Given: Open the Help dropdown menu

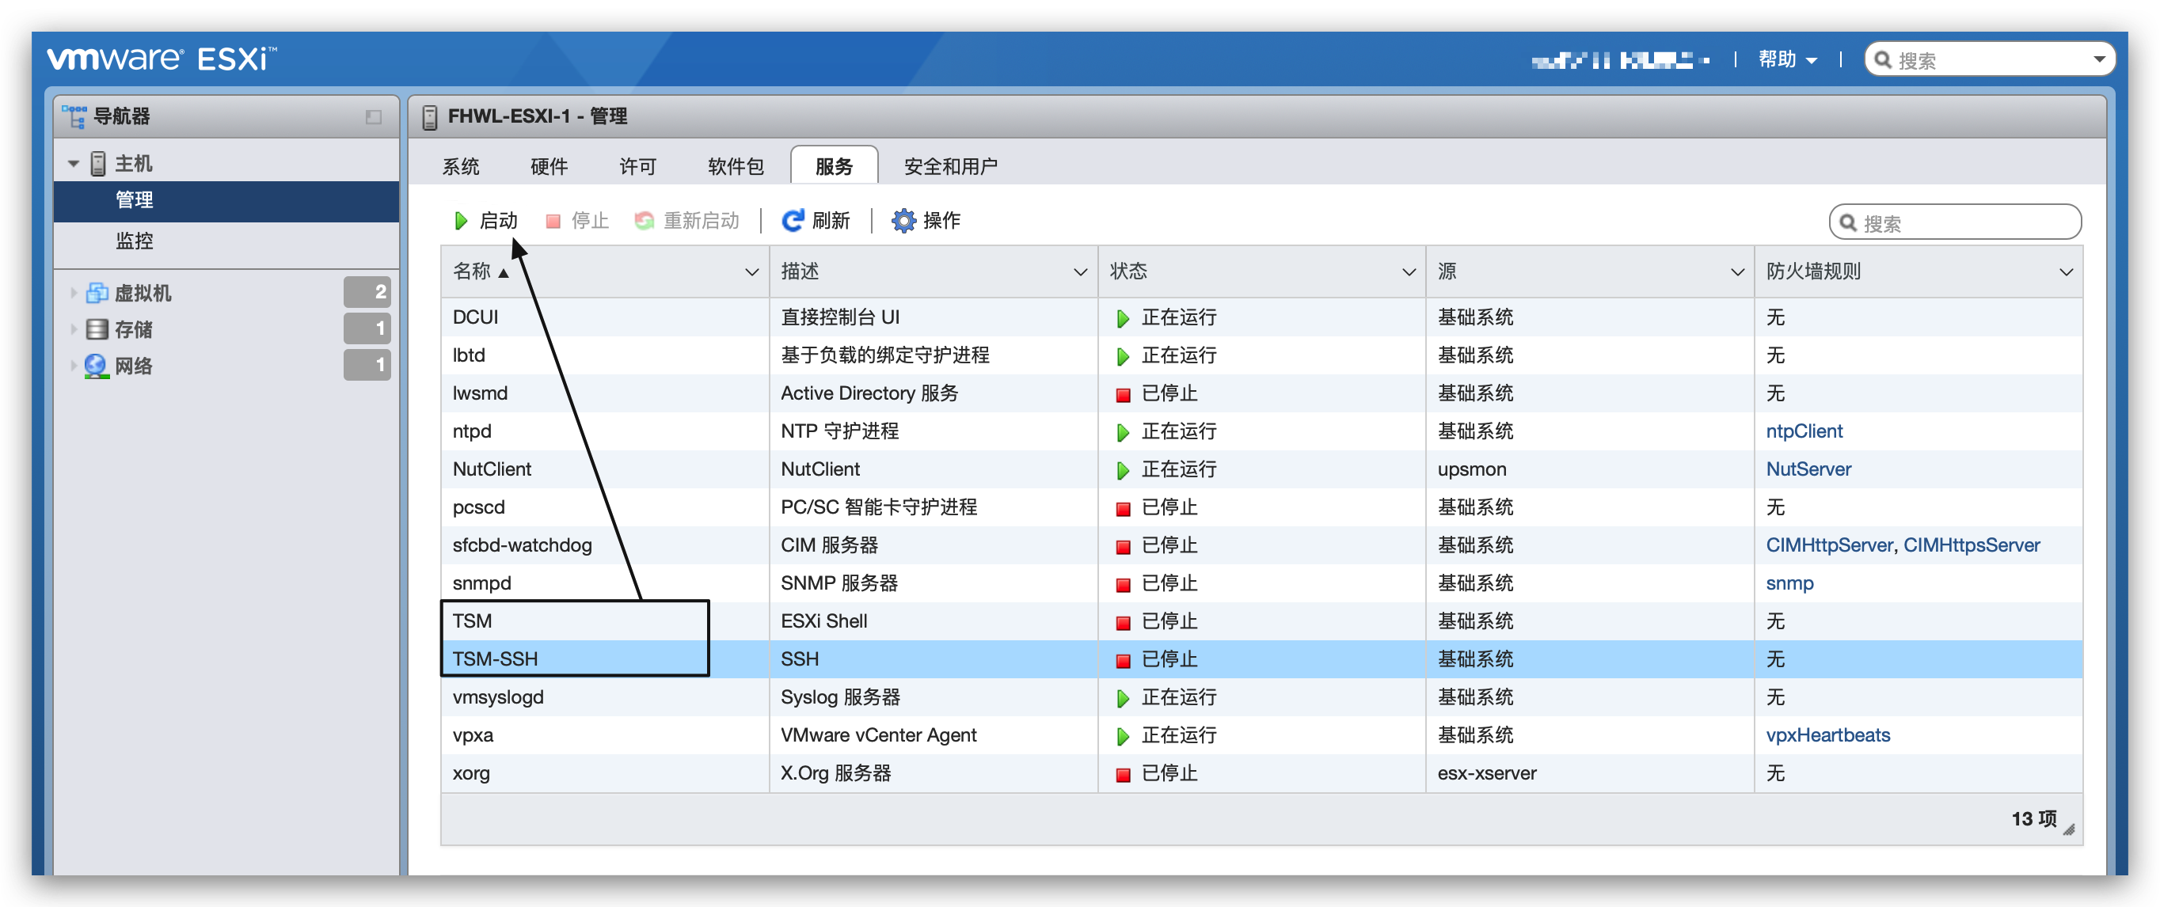Looking at the screenshot, I should [1787, 59].
